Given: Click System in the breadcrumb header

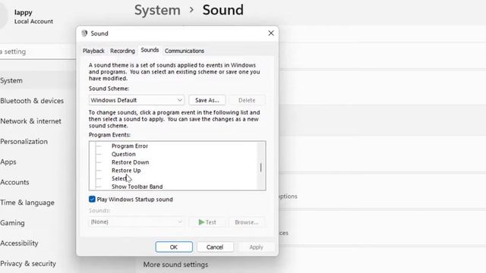Looking at the screenshot, I should pyautogui.click(x=157, y=10).
